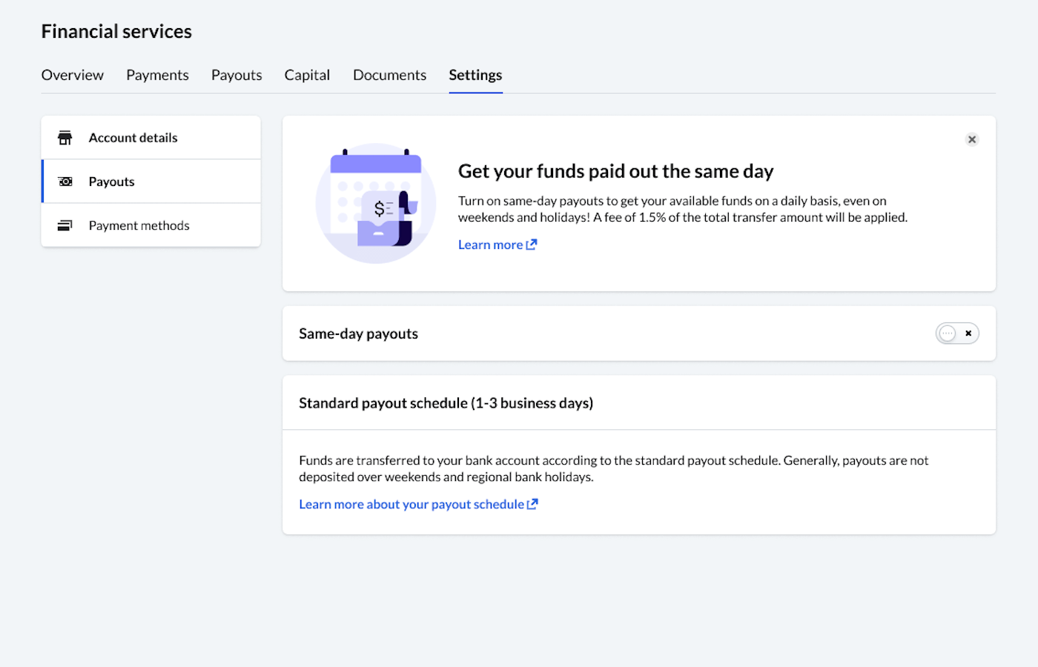Open Learn more about your payout schedule

click(411, 504)
